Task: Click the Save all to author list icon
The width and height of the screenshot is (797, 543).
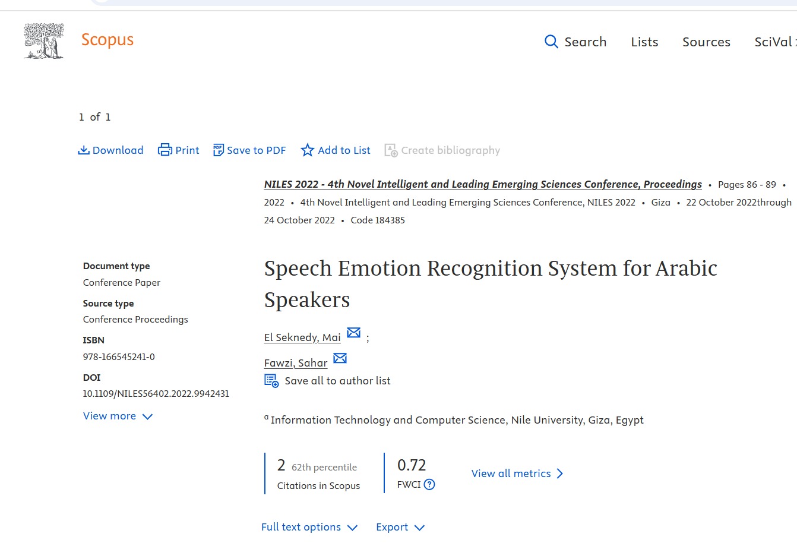Action: [x=271, y=381]
